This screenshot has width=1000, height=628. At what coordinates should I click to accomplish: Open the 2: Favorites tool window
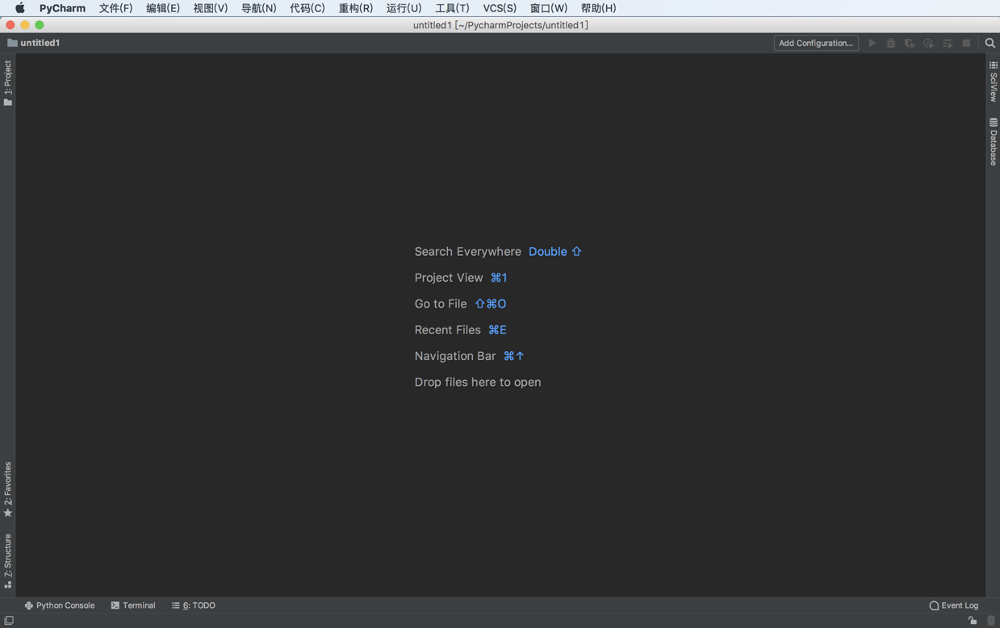[x=8, y=489]
